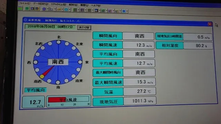
Task: Click the yellow graph toolbar icon
Action: [x=59, y=9]
